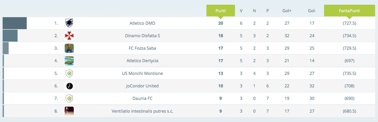Open Ventilatio intestinalis putres s.c. team link
378x122 pixels.
[143, 111]
